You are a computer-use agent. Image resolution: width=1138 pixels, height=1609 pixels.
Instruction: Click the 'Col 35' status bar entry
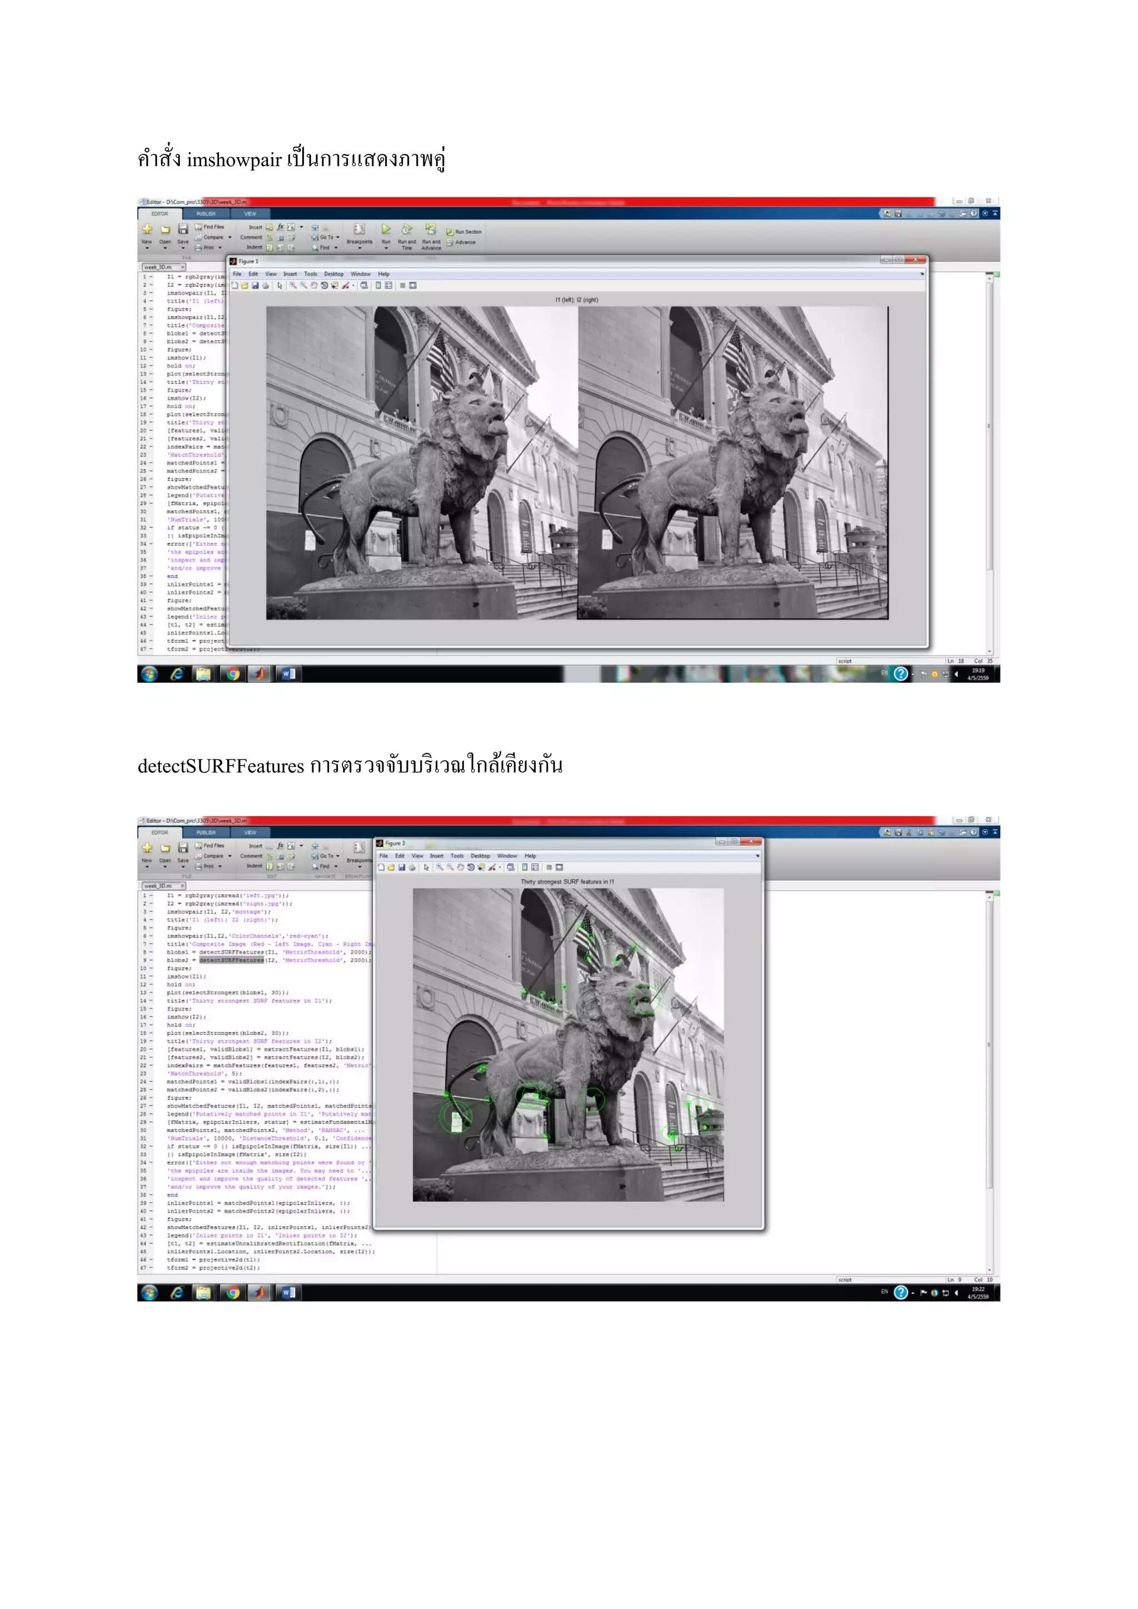click(983, 661)
